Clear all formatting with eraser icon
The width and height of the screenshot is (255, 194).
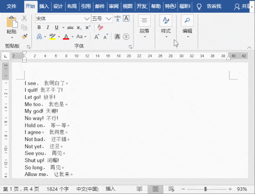tap(100, 27)
